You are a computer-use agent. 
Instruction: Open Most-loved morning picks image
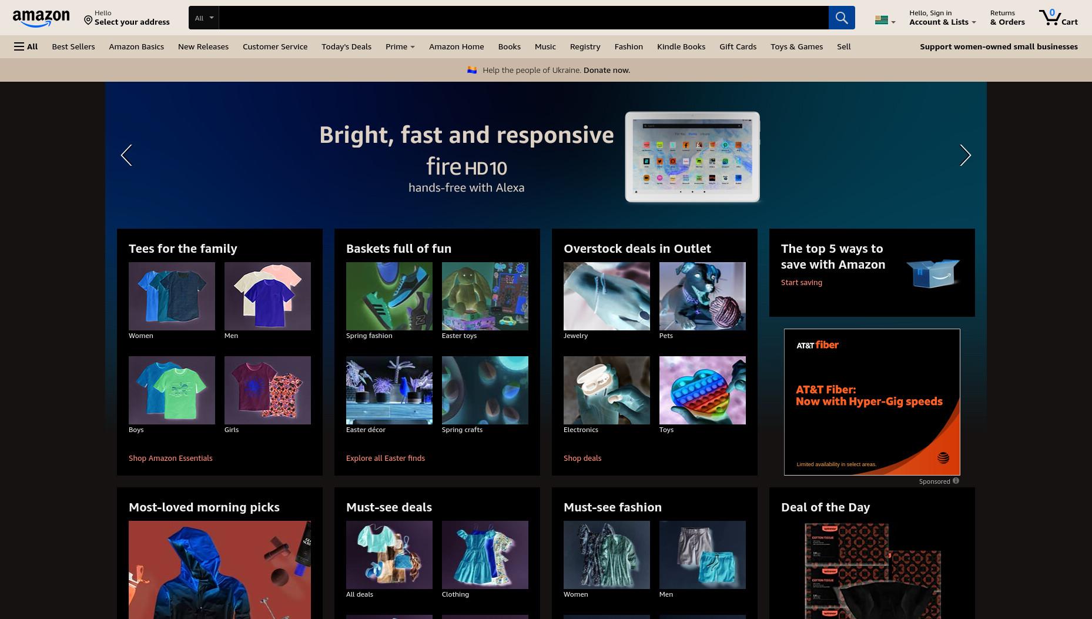coord(220,570)
